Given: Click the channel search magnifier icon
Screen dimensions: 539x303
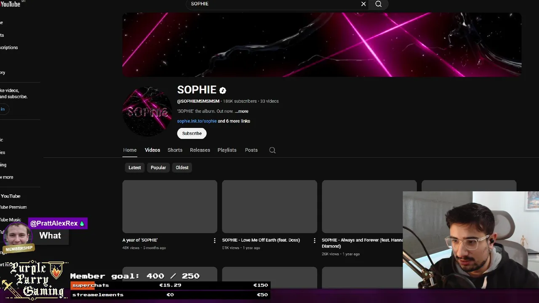Looking at the screenshot, I should click(x=272, y=150).
